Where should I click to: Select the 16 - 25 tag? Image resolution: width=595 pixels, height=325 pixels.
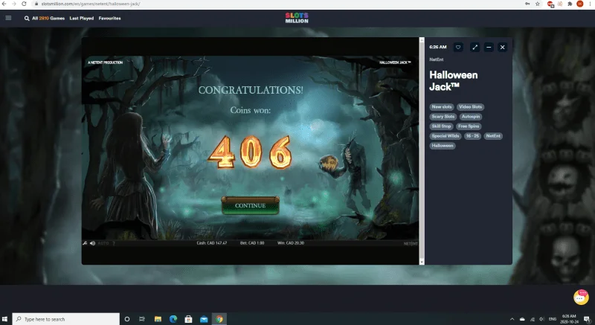coord(472,136)
